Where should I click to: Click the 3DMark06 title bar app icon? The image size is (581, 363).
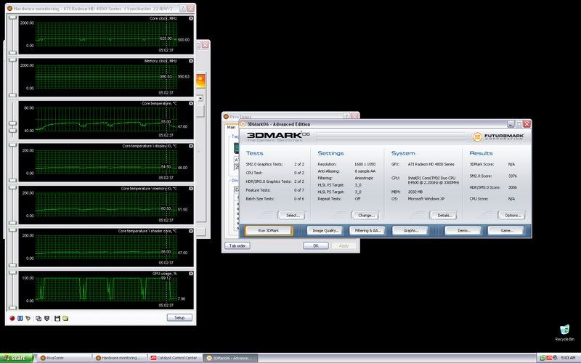pos(243,124)
